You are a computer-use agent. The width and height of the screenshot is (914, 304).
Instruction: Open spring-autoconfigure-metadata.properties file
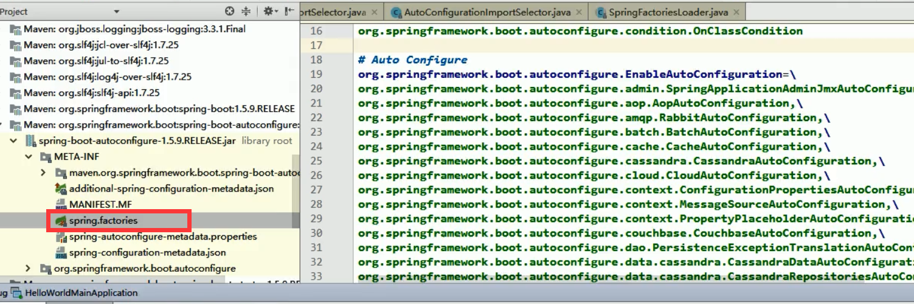(x=163, y=237)
